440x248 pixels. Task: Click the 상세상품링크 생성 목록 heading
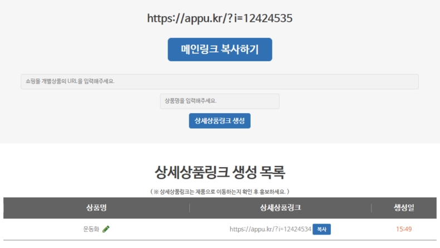coord(219,172)
